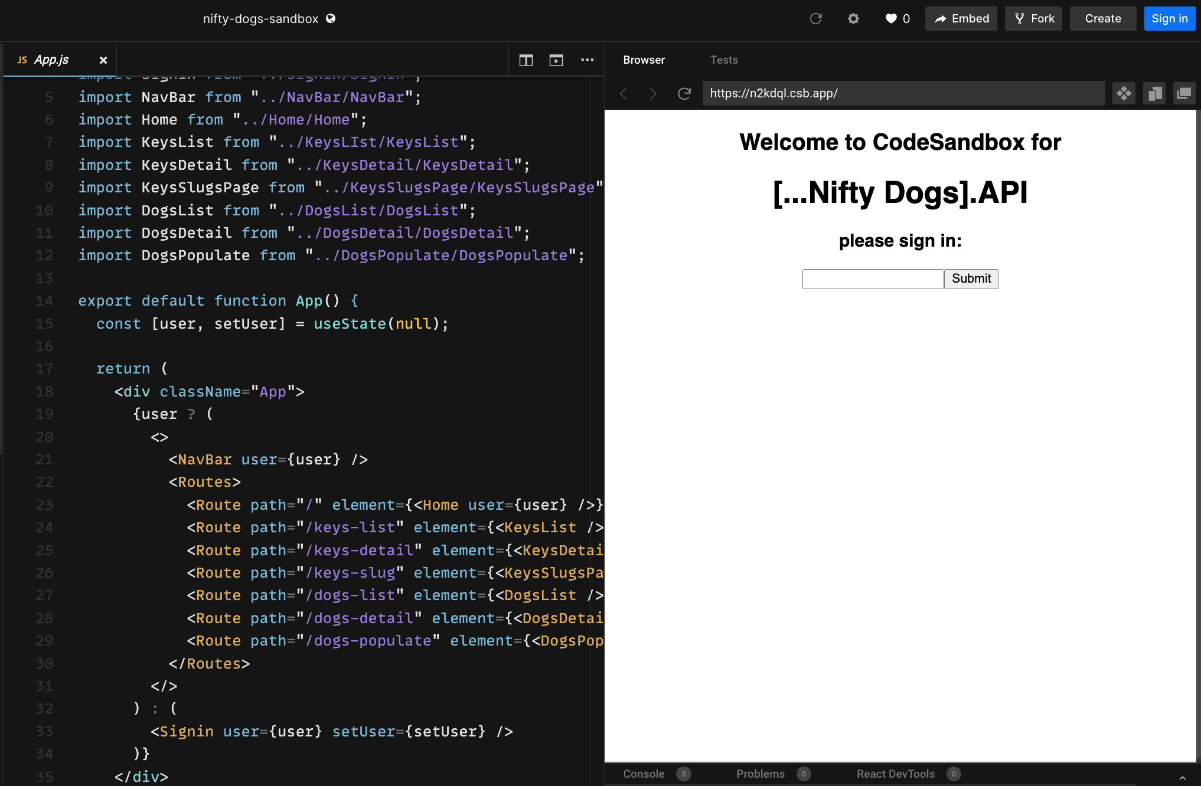Open the editor more options menu
This screenshot has height=786, width=1201.
587,60
